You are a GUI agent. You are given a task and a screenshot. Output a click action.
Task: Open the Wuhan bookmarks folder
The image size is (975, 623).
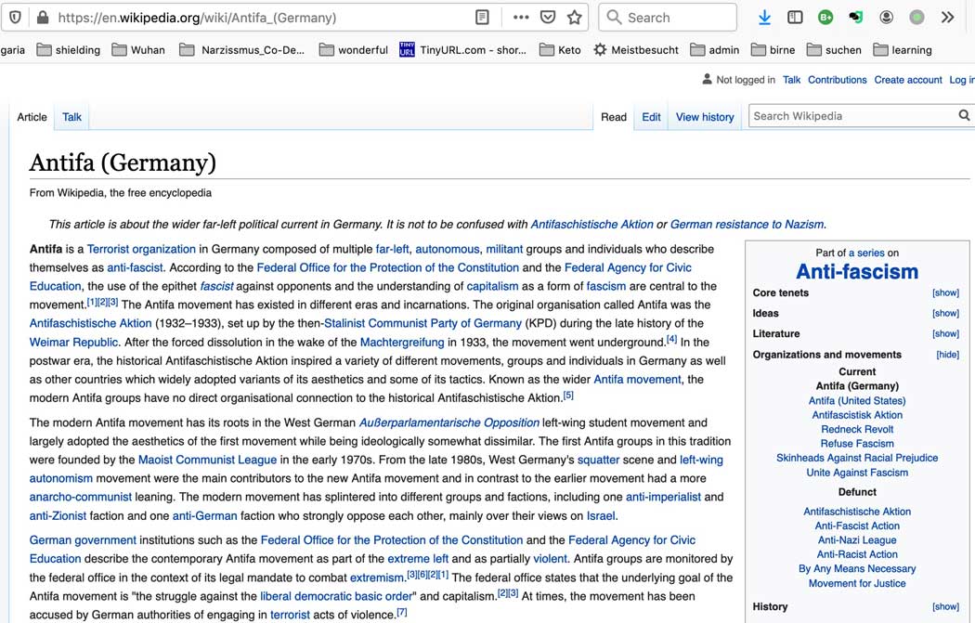[x=138, y=50]
